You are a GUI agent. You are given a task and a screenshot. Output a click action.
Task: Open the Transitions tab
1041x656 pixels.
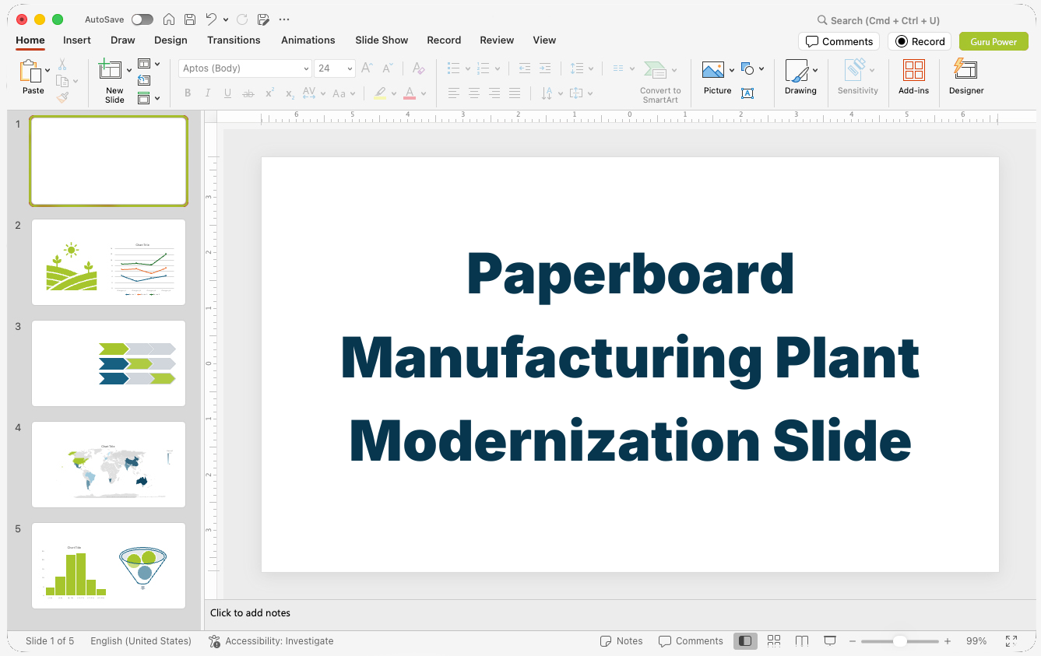[234, 40]
